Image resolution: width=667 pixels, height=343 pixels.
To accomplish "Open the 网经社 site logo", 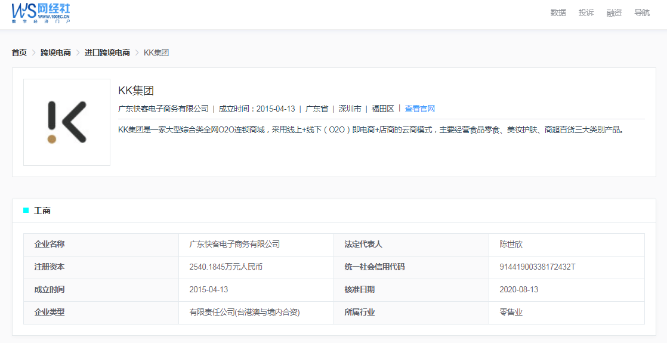I will pyautogui.click(x=41, y=13).
